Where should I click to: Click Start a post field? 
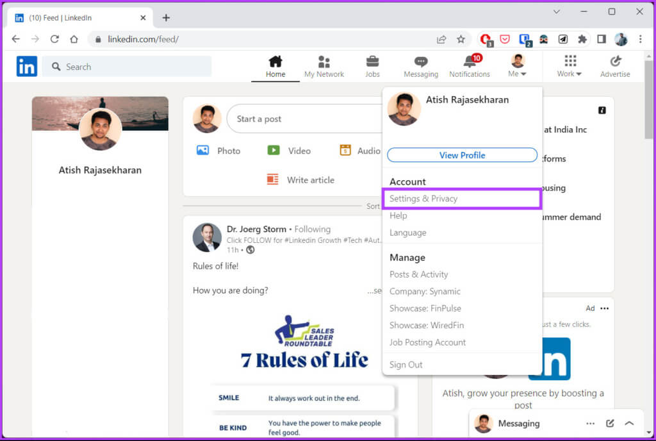click(304, 119)
